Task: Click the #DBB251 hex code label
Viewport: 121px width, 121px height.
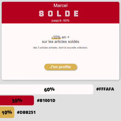Action: coord(26,113)
